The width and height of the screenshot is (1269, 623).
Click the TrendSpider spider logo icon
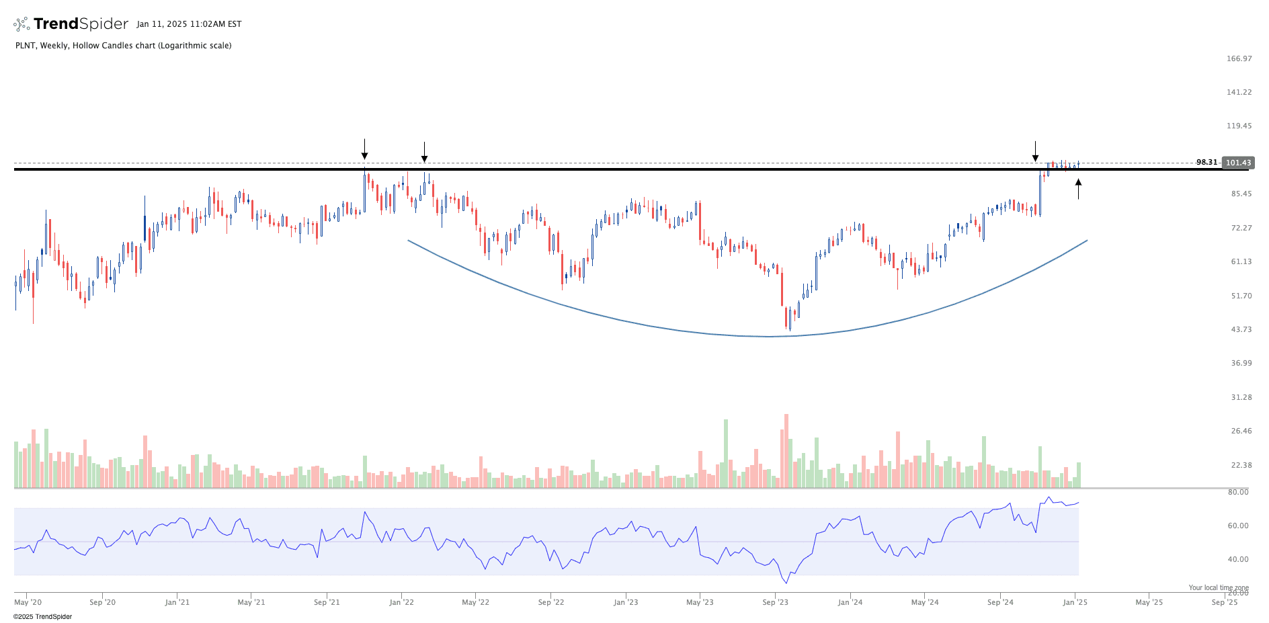22,24
